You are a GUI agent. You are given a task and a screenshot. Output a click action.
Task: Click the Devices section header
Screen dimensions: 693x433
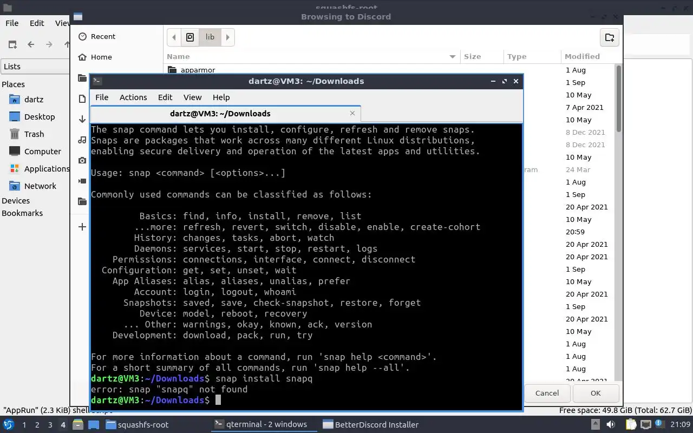pos(16,201)
